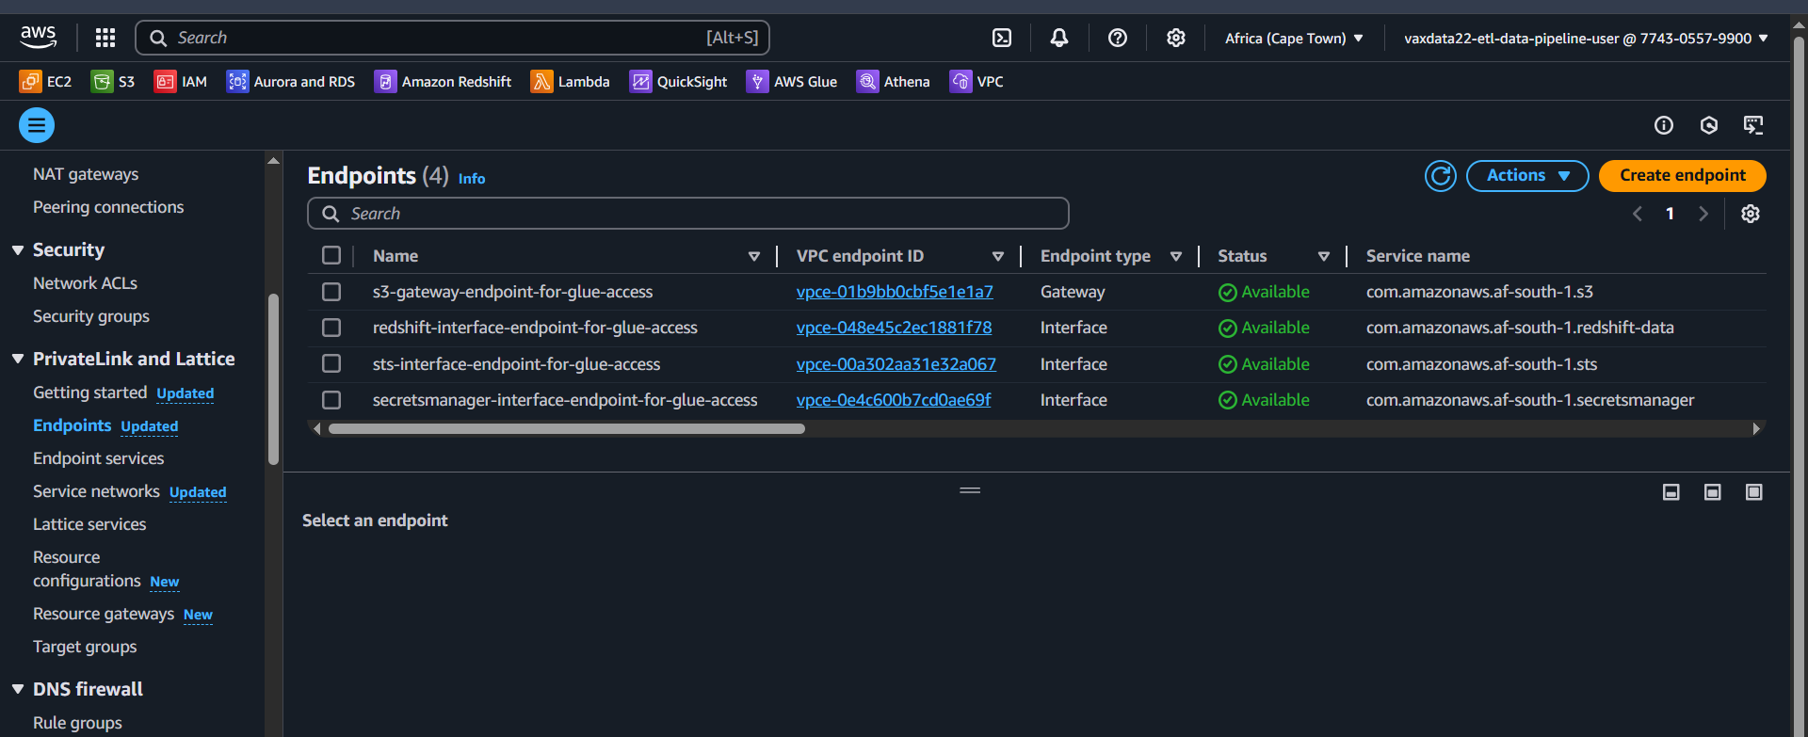Image resolution: width=1808 pixels, height=737 pixels.
Task: Open the AWS Glue shortcut
Action: [x=792, y=82]
